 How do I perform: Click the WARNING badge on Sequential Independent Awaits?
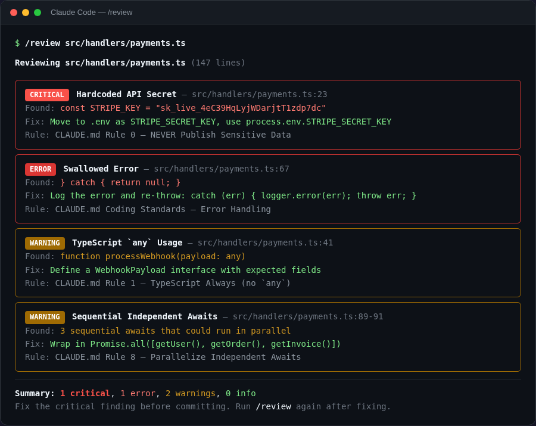pos(45,316)
